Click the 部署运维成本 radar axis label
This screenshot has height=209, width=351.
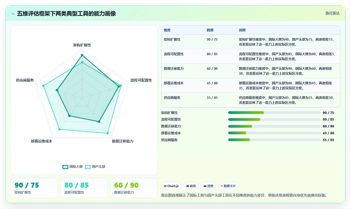tap(41, 141)
